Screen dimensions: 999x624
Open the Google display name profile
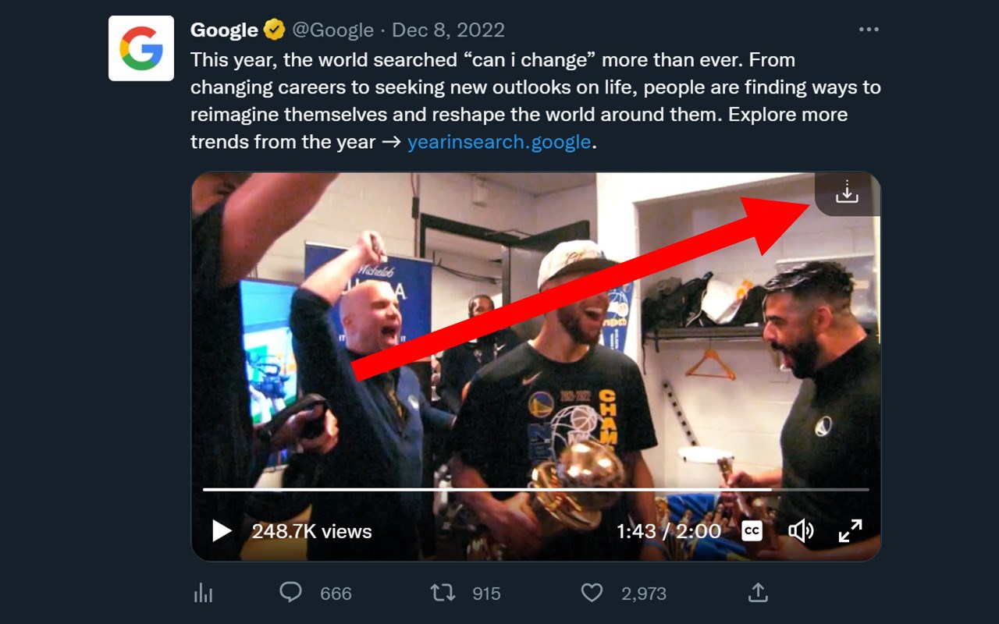pyautogui.click(x=224, y=30)
